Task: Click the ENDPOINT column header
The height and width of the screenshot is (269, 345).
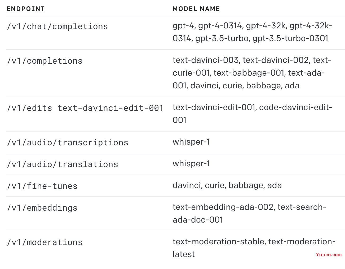Action: click(x=25, y=9)
